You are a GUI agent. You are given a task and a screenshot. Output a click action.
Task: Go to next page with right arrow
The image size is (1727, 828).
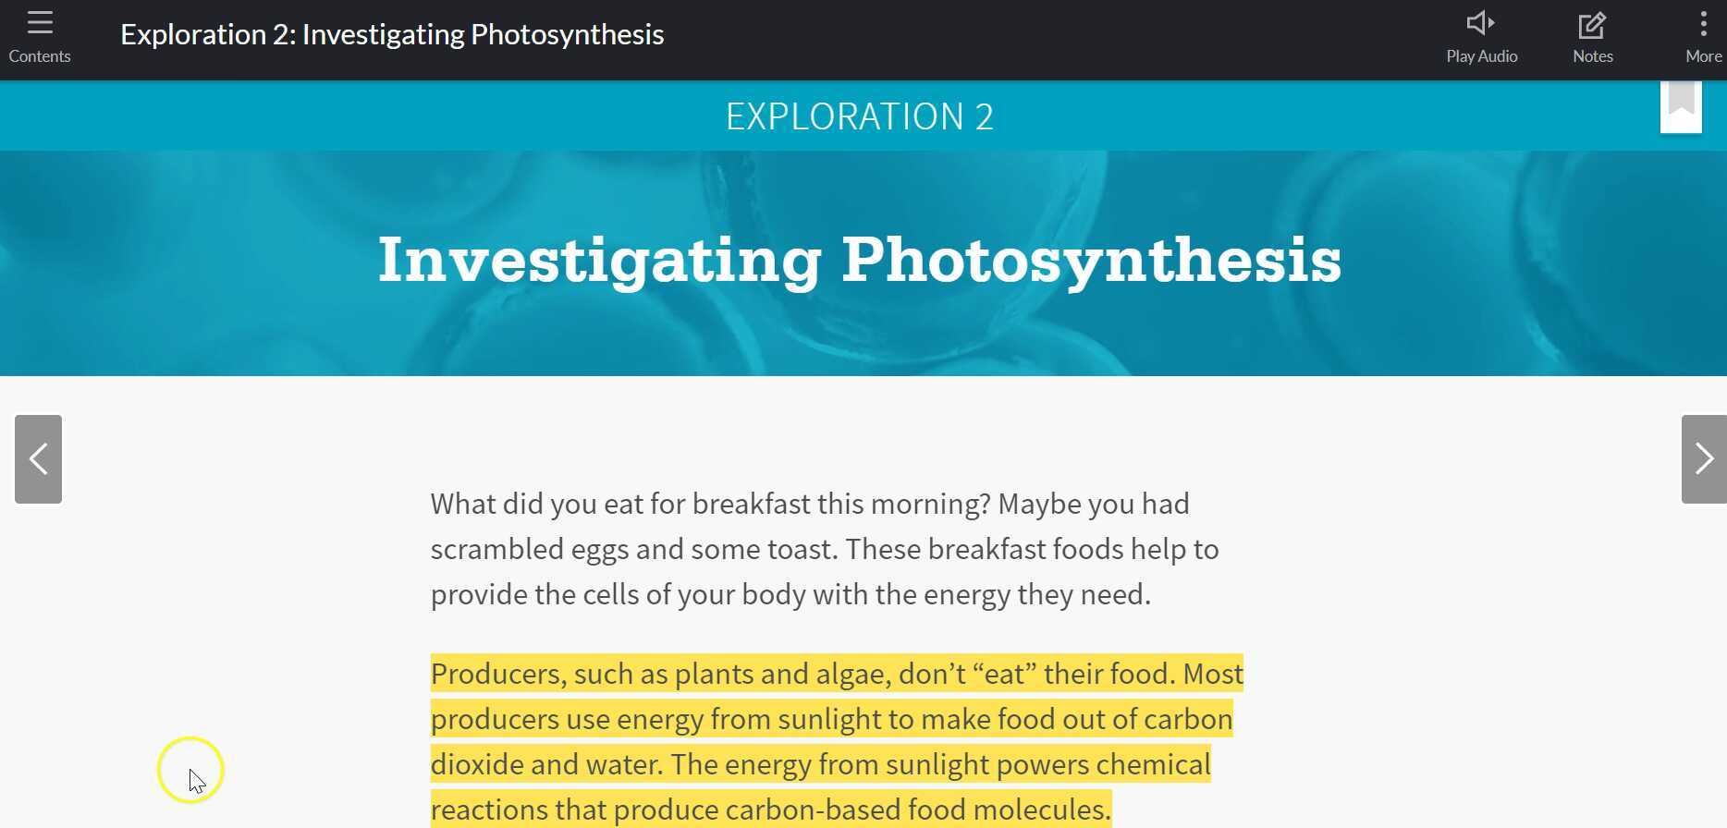coord(1703,459)
